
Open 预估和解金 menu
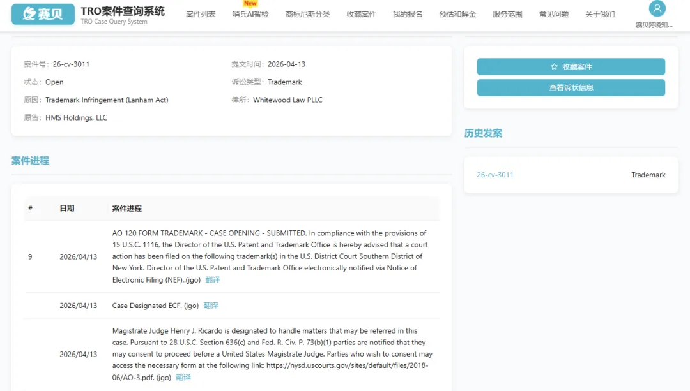(x=457, y=14)
